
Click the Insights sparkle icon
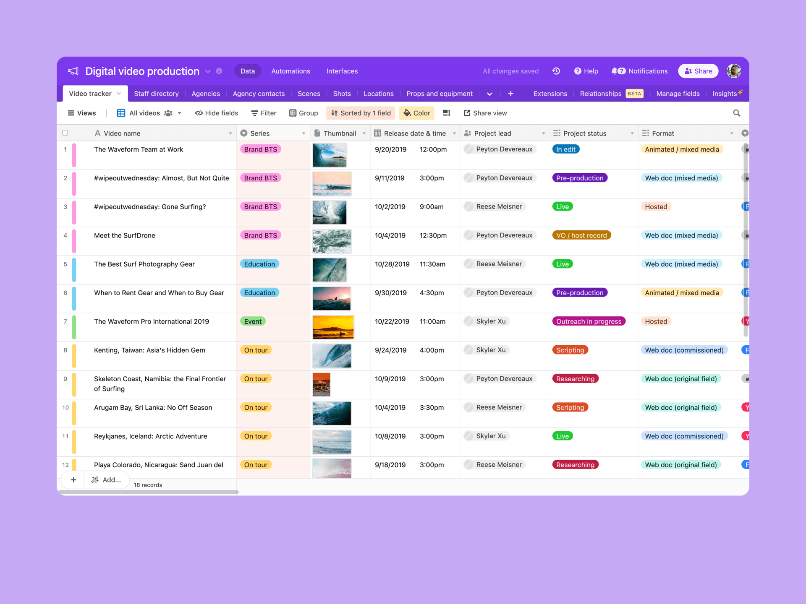coord(740,91)
